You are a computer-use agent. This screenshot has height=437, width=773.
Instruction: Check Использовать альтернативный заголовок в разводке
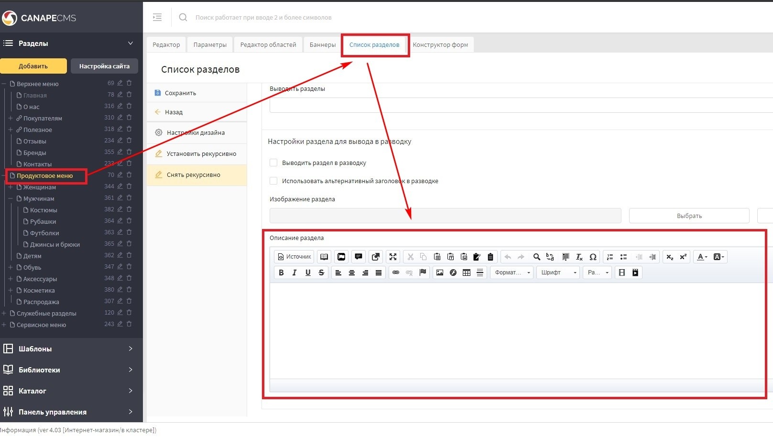point(273,181)
